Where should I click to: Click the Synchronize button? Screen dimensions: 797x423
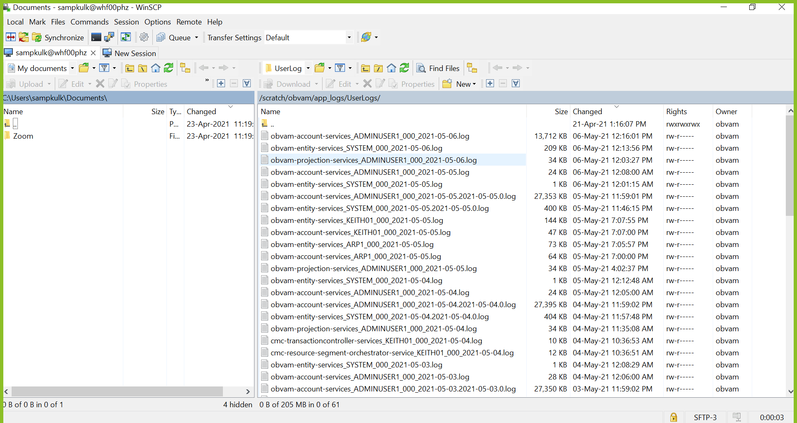pyautogui.click(x=58, y=37)
